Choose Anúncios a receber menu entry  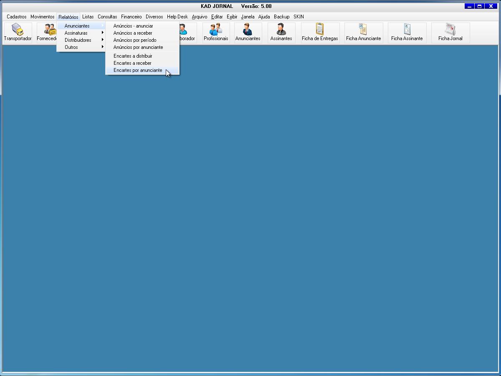click(133, 33)
